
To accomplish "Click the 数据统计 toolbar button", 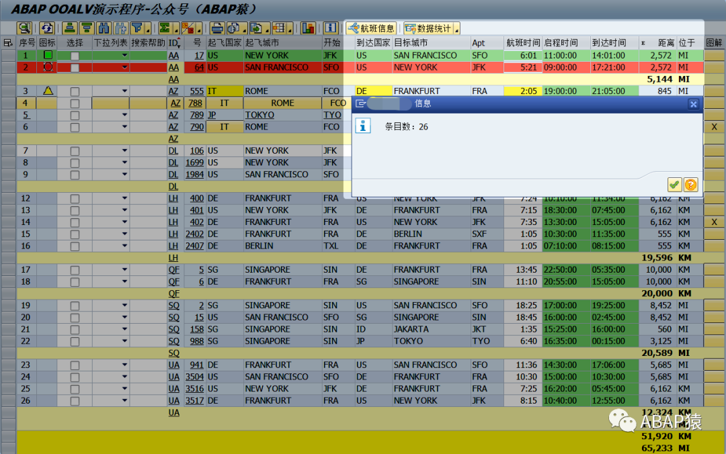I will point(428,28).
